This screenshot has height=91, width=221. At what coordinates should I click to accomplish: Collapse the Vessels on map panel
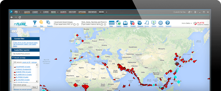tap(13, 58)
